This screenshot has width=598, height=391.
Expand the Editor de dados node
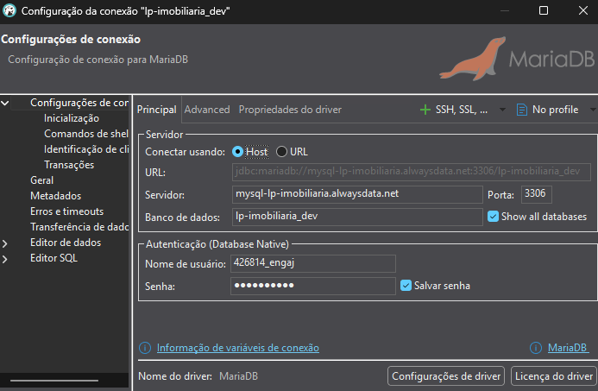click(x=4, y=243)
